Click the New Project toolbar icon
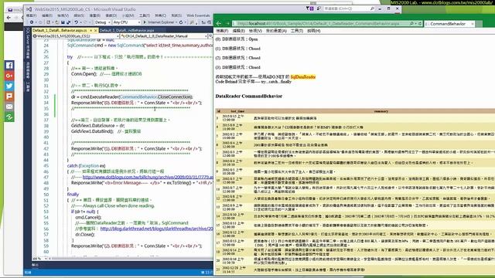Screen dimensions: 495x278 (48, 22)
